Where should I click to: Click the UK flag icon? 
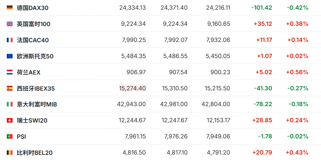10,24
